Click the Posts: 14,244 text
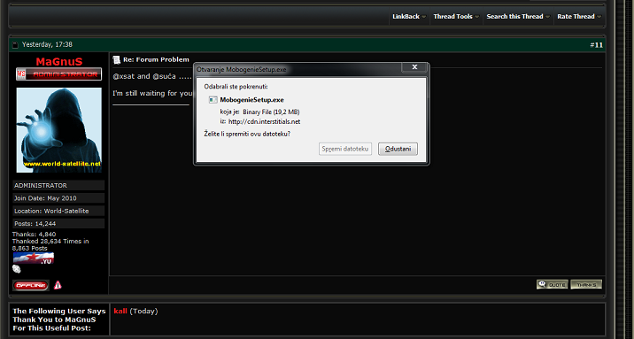634x339 pixels. tap(35, 224)
